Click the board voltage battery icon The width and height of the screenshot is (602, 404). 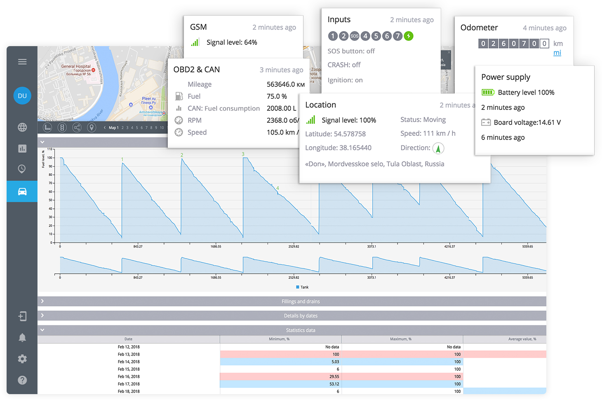point(486,122)
